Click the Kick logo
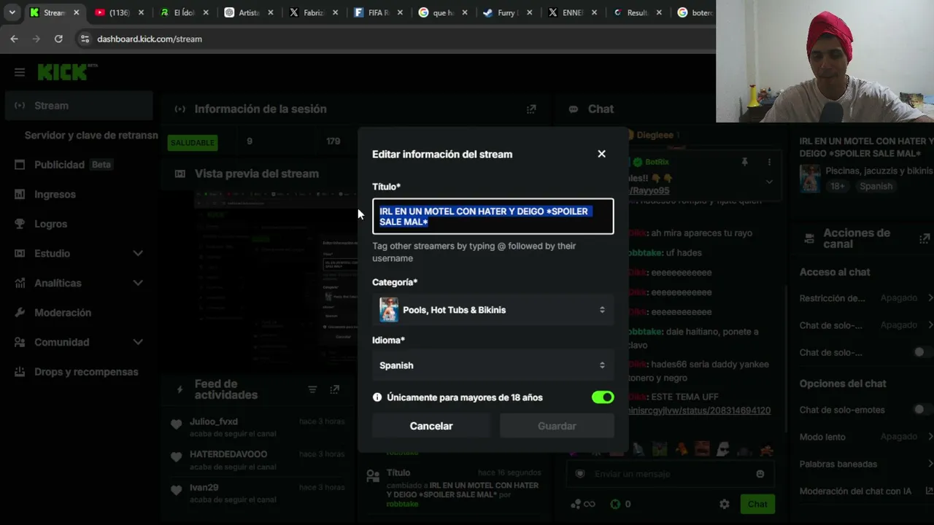Viewport: 934px width, 525px height. (66, 71)
